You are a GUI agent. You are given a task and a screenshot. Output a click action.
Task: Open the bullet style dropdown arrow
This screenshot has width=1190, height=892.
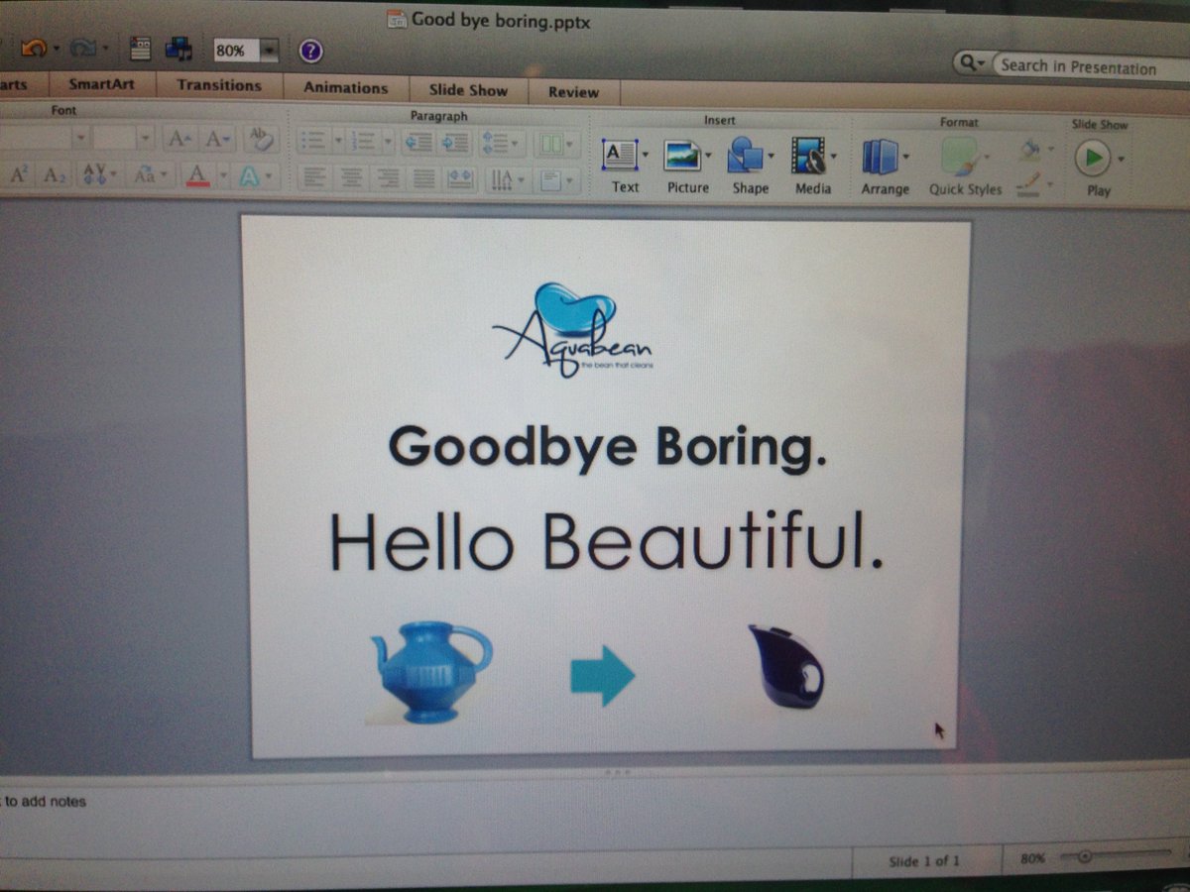pyautogui.click(x=337, y=142)
